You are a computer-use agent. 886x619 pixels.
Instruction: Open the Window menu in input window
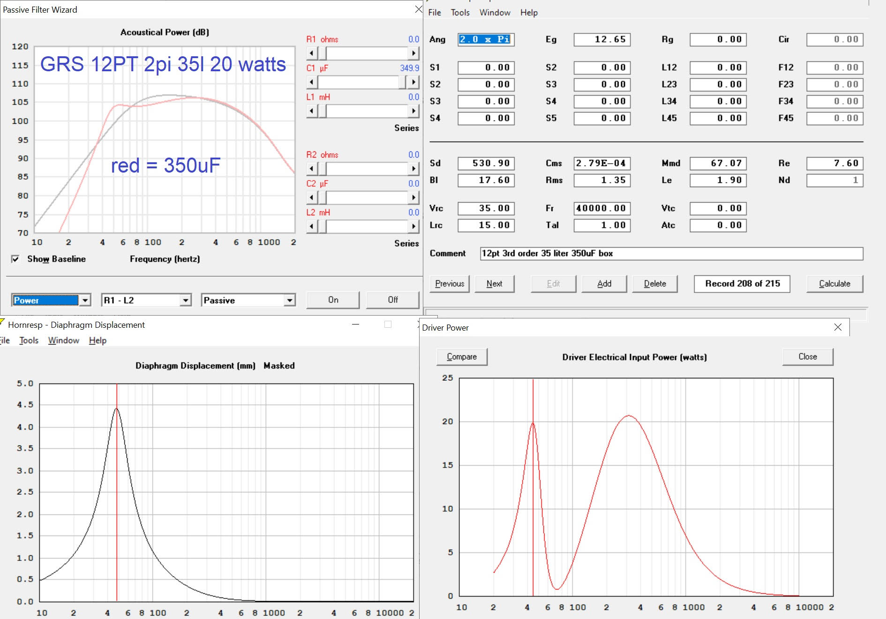click(x=495, y=13)
